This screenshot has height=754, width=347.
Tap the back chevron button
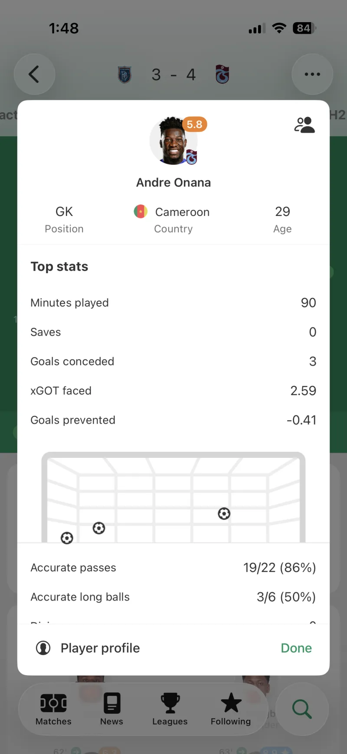point(34,74)
